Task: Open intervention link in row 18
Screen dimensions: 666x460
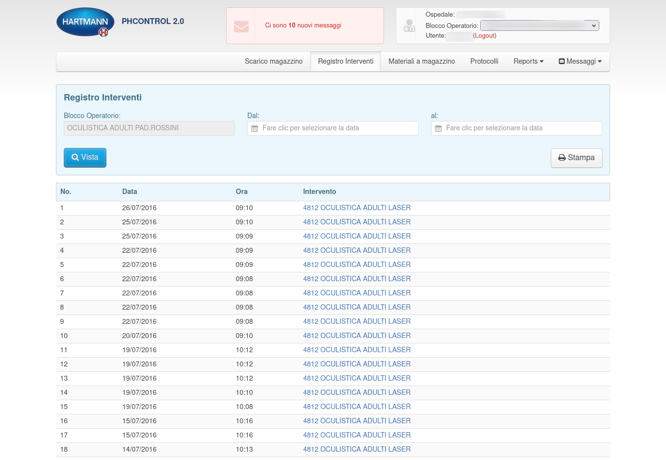Action: pyautogui.click(x=357, y=449)
